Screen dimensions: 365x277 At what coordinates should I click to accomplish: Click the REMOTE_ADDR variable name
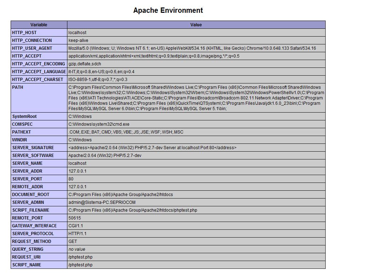[x=27, y=187]
